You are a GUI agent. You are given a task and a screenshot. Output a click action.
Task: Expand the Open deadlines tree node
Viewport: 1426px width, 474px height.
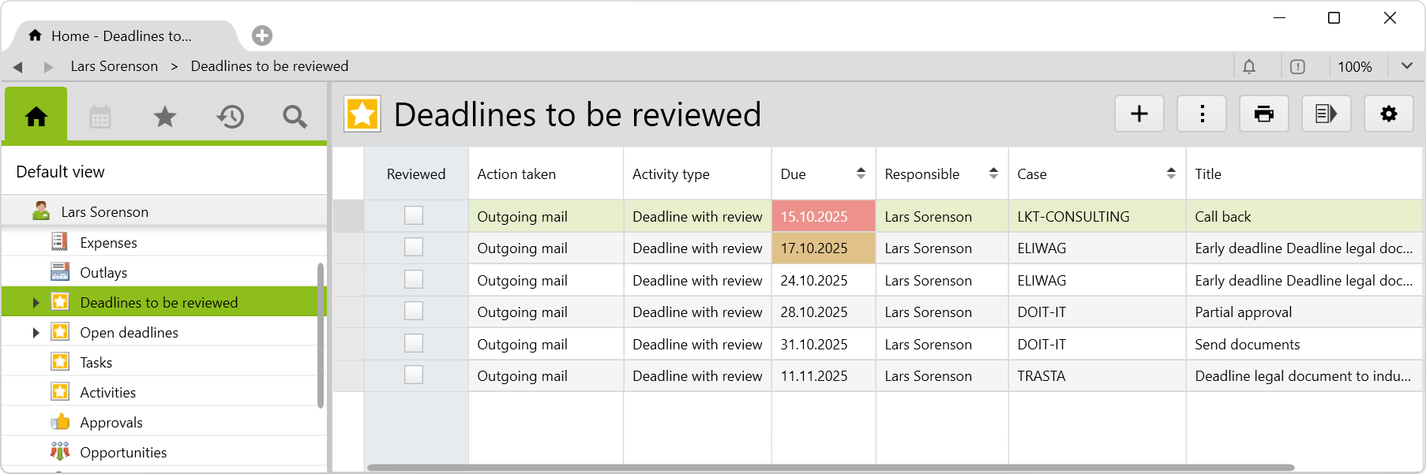(x=36, y=333)
